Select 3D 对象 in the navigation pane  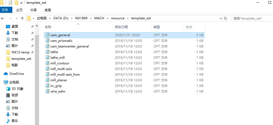click(17, 89)
